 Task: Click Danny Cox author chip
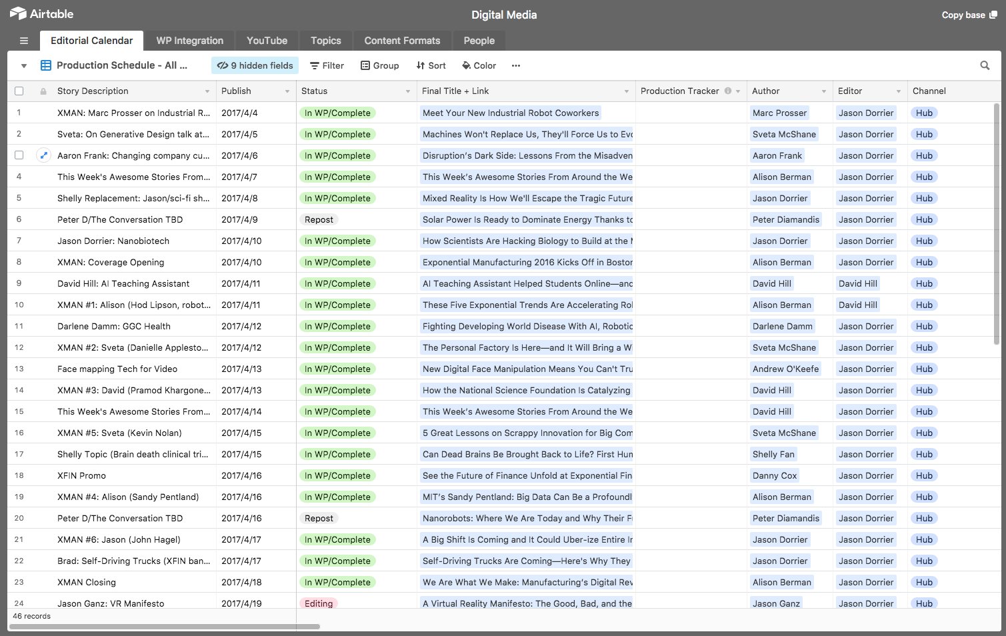775,475
